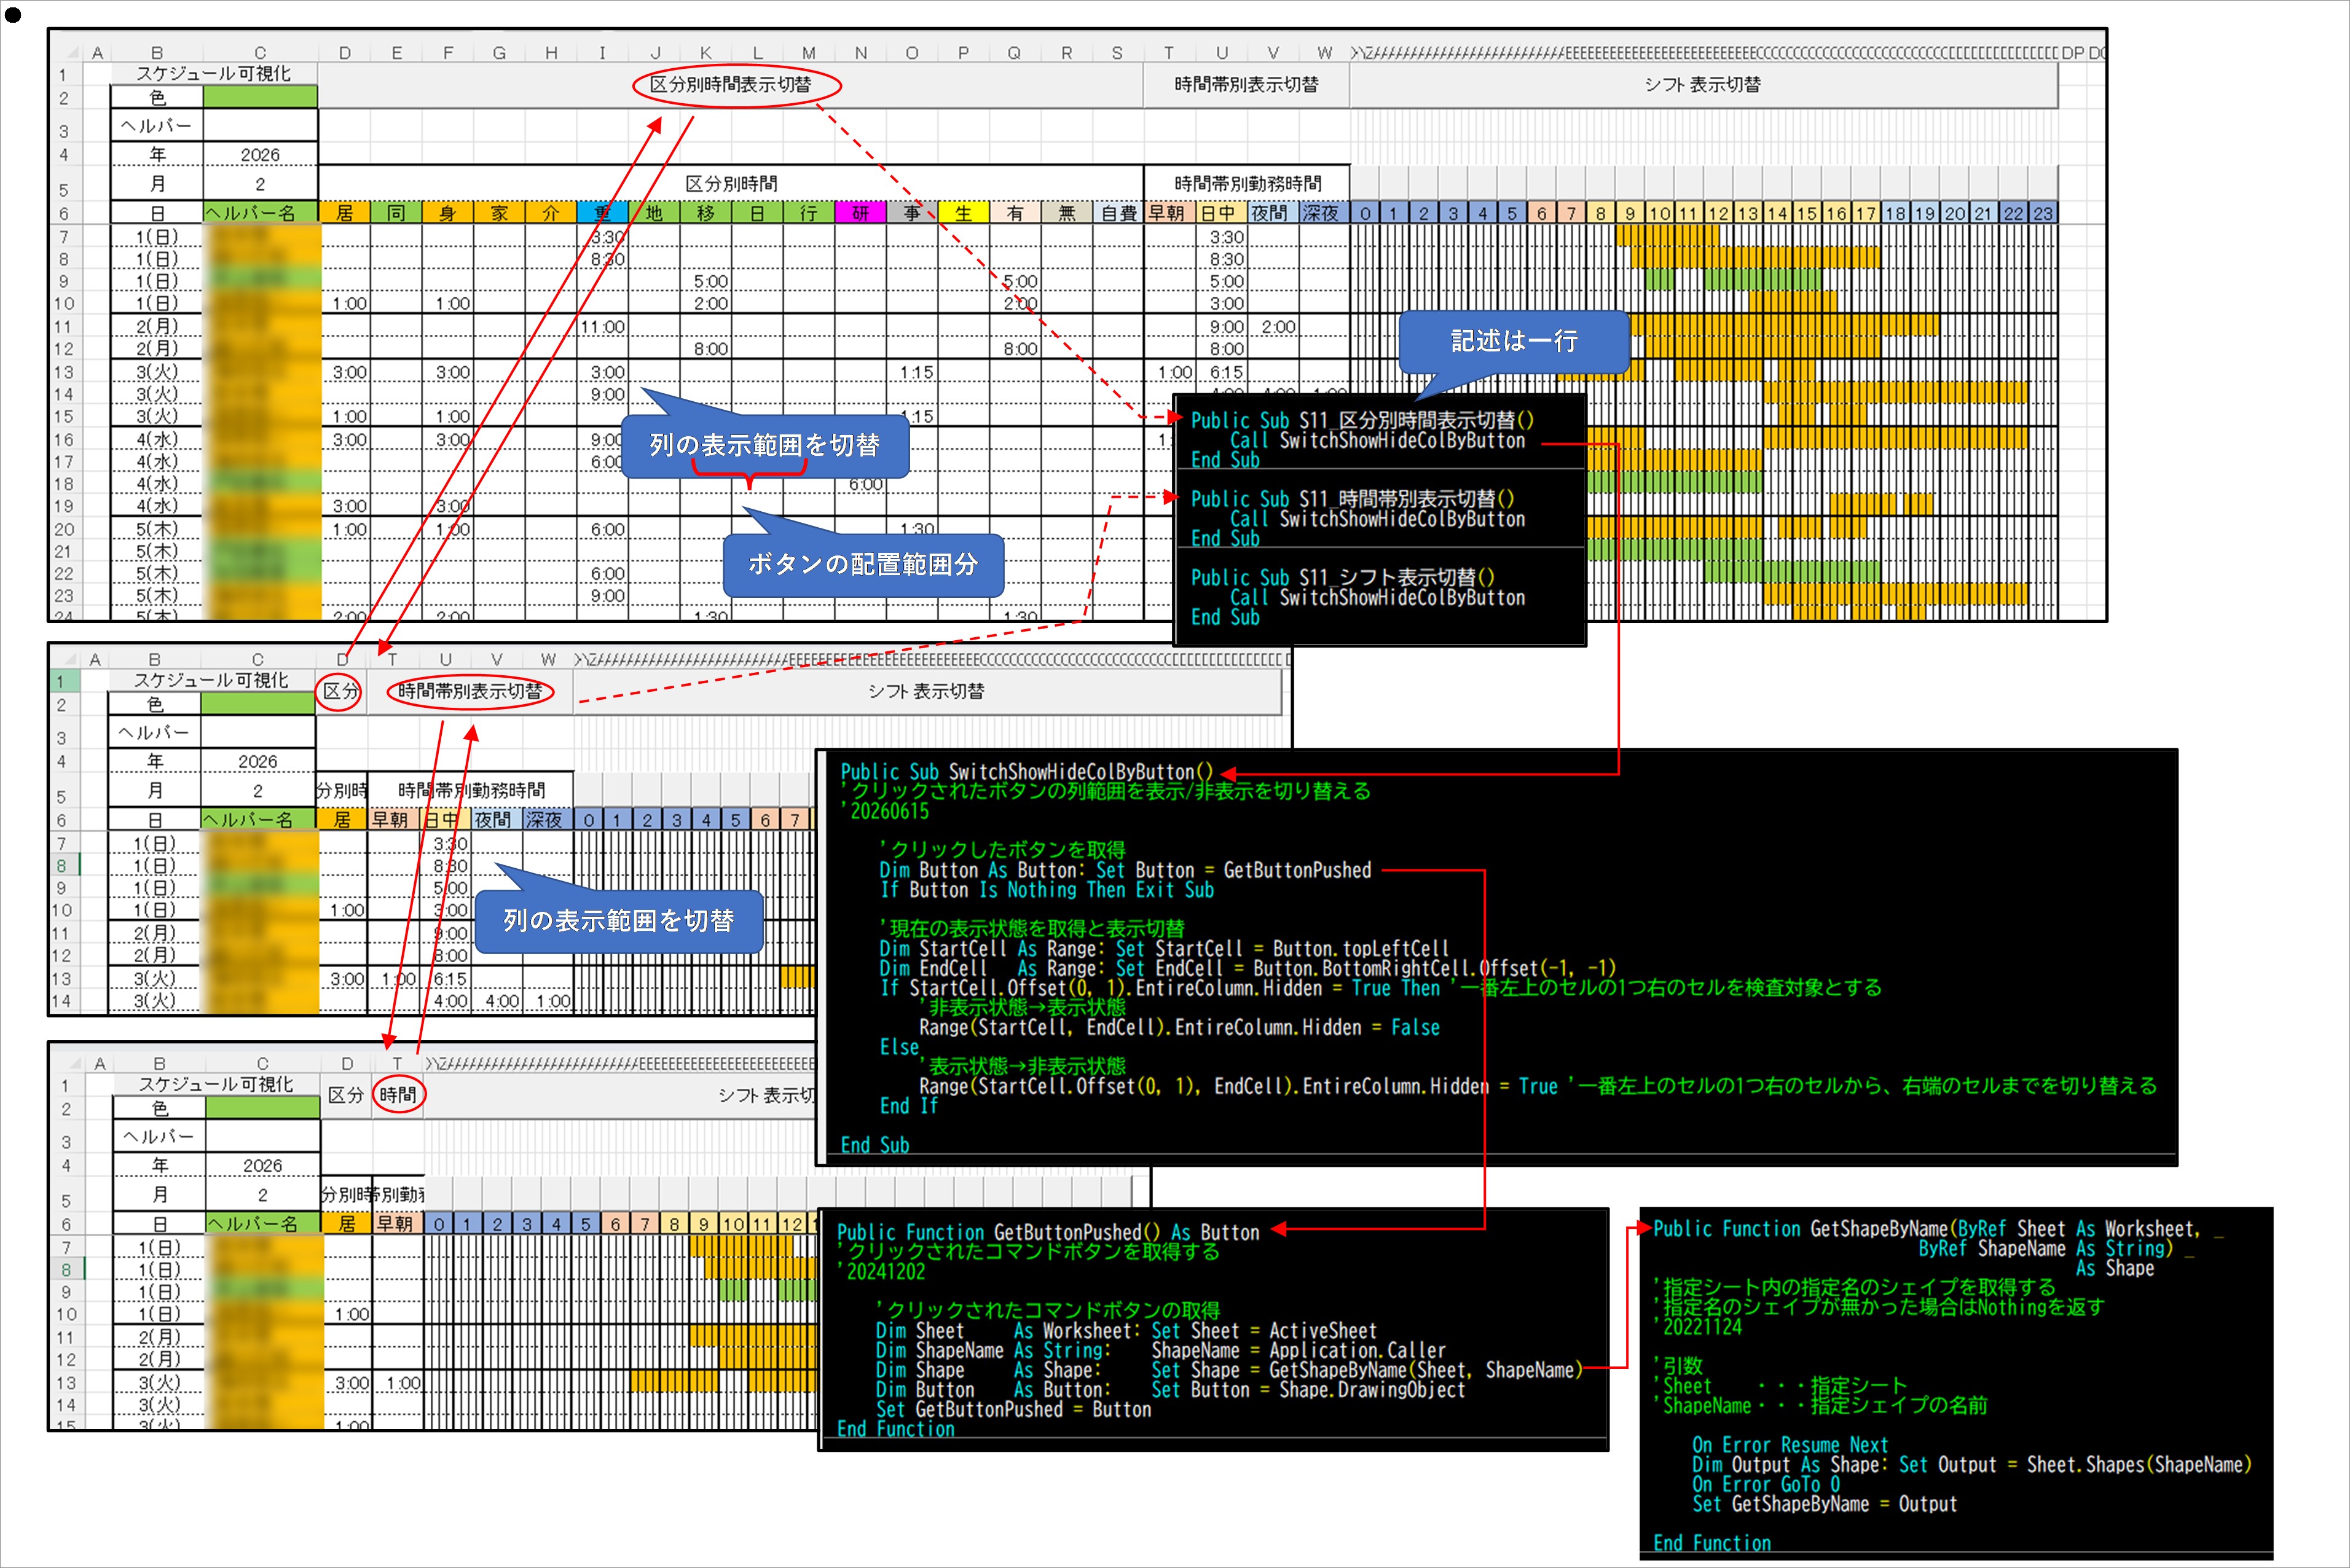
Task: Select hour 0 header cell in top sheet
Action: point(1365,213)
